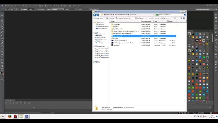The height and width of the screenshot is (123, 218).
Task: Open the Стиль dropdown in options bar
Action: coord(58,9)
